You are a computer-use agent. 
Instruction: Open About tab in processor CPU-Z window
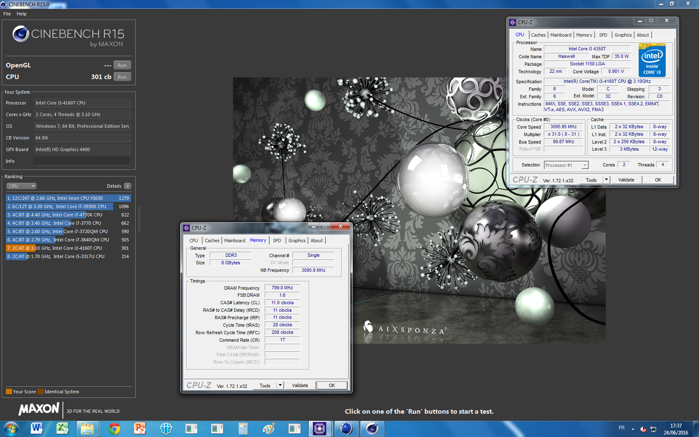[x=643, y=35]
